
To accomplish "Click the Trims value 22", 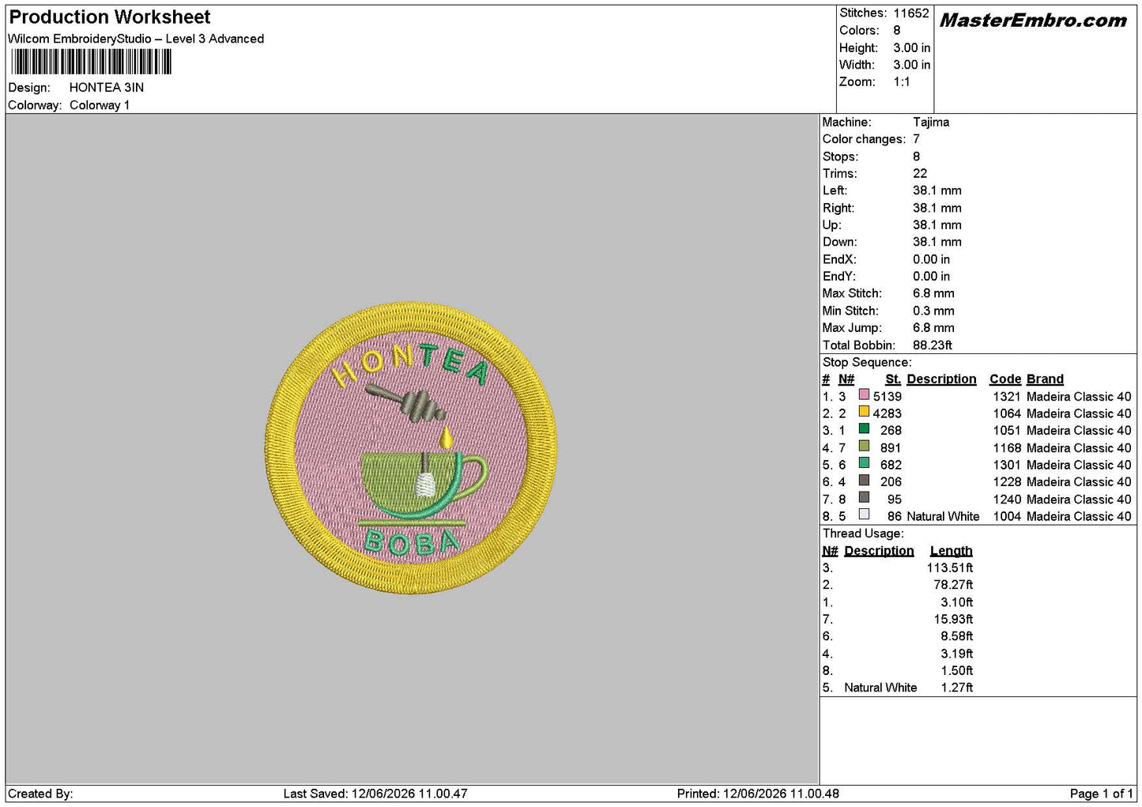I will point(920,174).
